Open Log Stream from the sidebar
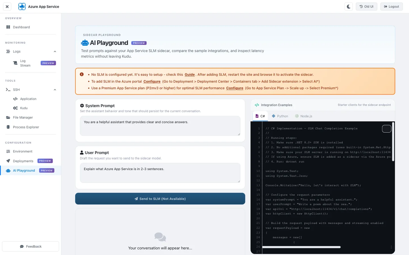409x255 pixels. pos(34,63)
